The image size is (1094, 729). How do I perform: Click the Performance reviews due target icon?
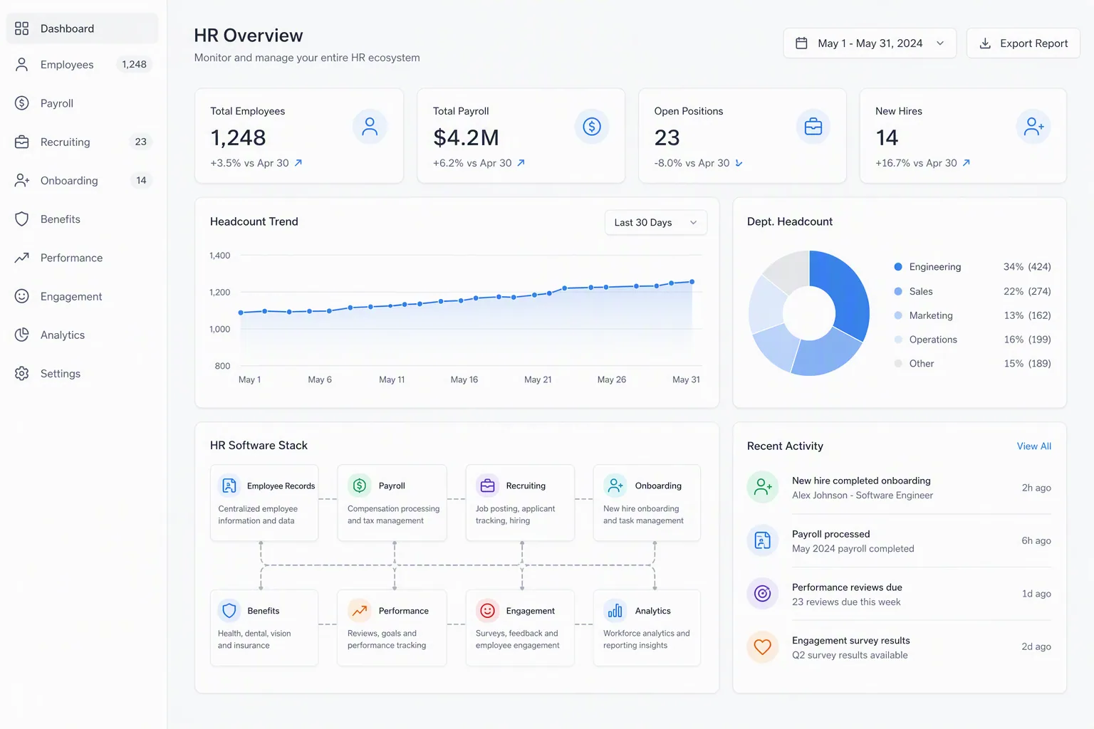763,594
